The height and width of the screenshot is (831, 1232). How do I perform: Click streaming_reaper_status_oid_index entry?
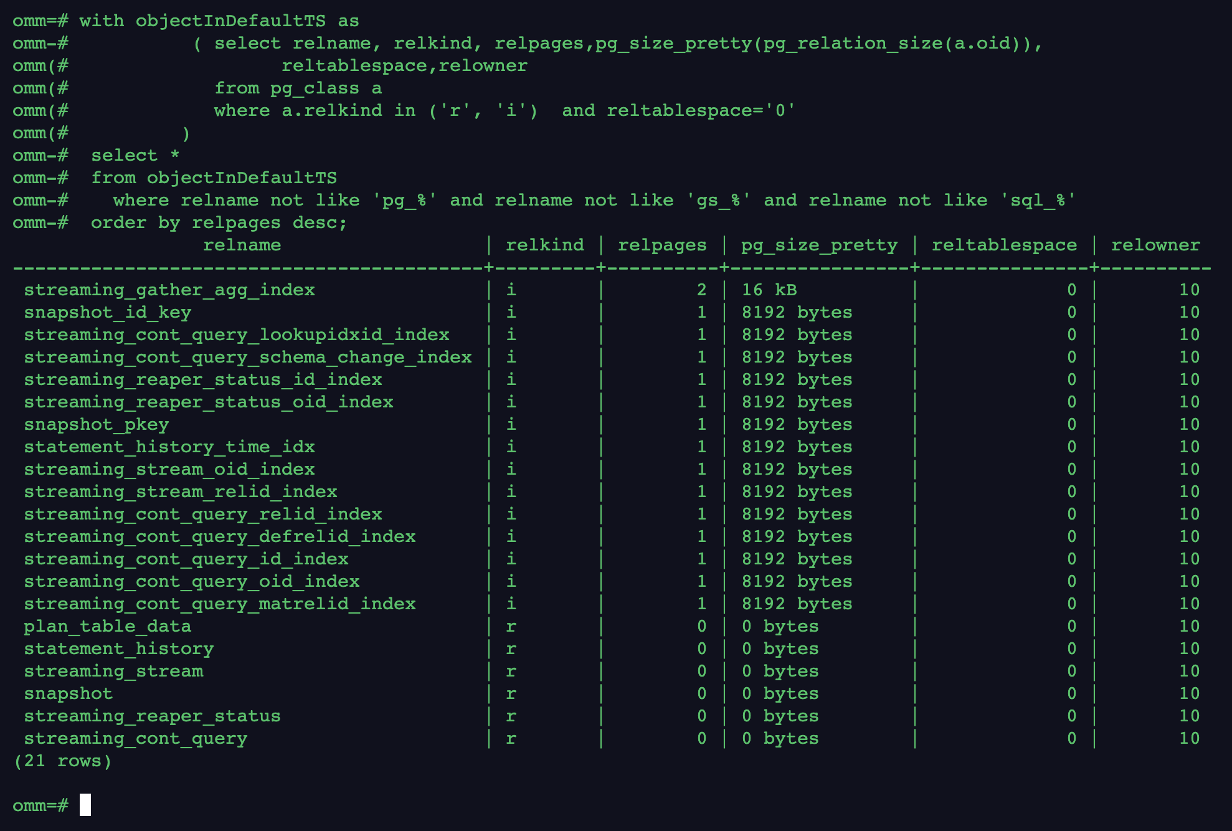(209, 402)
